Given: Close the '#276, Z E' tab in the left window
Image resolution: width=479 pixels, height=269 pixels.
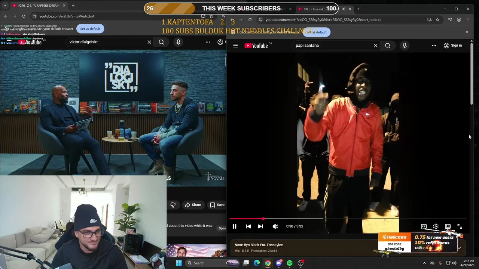Looking at the screenshot, I should tap(64, 6).
